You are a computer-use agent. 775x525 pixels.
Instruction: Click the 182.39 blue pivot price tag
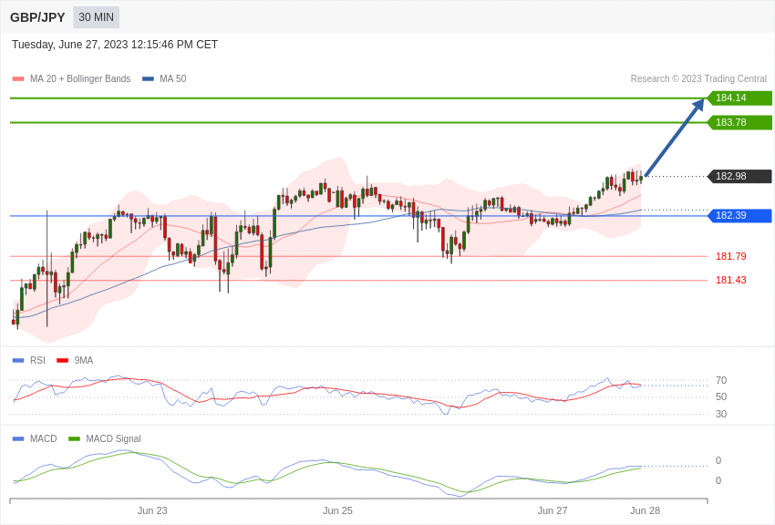pyautogui.click(x=739, y=216)
